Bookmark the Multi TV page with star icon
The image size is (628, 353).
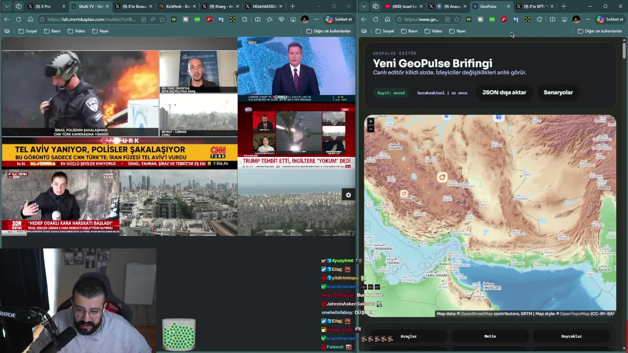click(162, 19)
